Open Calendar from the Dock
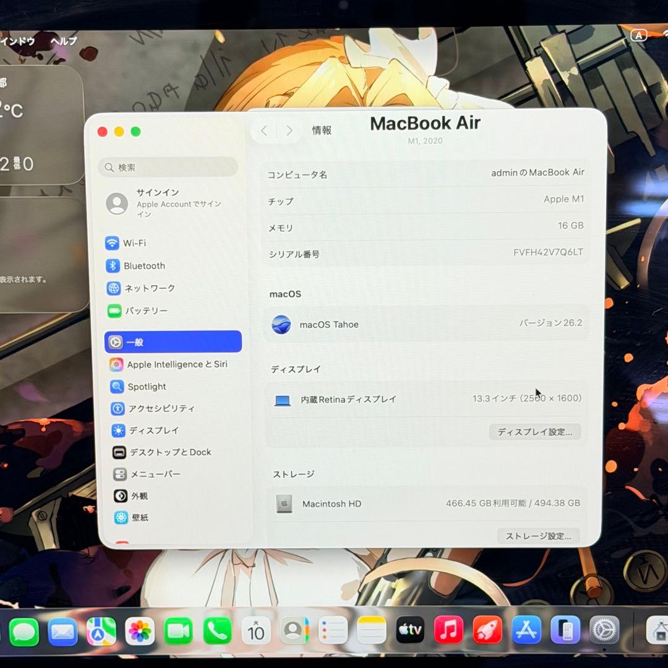 point(255,630)
